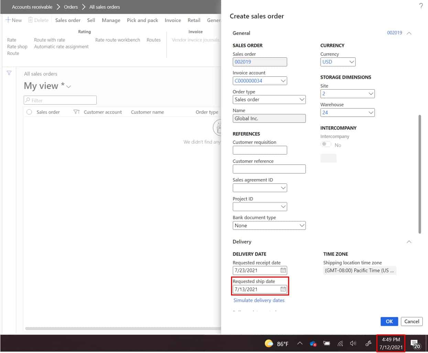
Task: Switch to the Pick and pack tab
Action: click(x=142, y=20)
